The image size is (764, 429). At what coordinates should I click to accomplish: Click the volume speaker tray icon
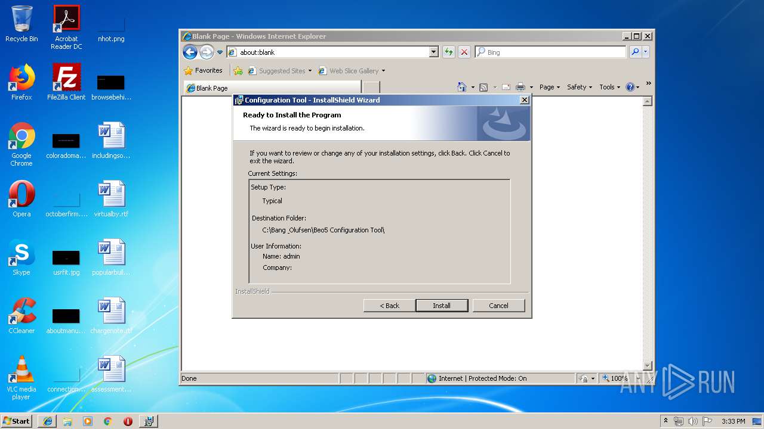click(x=692, y=421)
